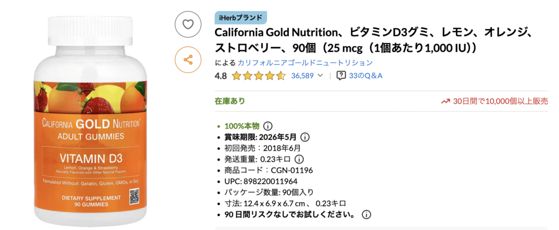Click the red trending arrow sales icon
Image resolution: width=559 pixels, height=230 pixels.
(445, 101)
